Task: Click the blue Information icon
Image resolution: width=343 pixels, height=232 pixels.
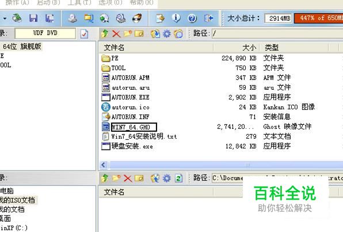Action: (176, 18)
